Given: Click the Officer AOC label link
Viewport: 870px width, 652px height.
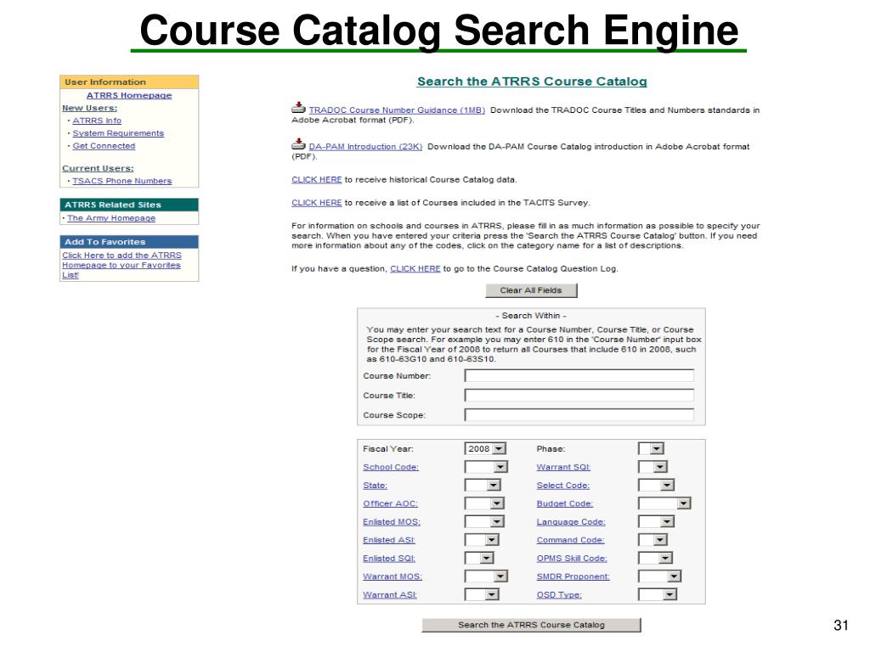Looking at the screenshot, I should (390, 503).
